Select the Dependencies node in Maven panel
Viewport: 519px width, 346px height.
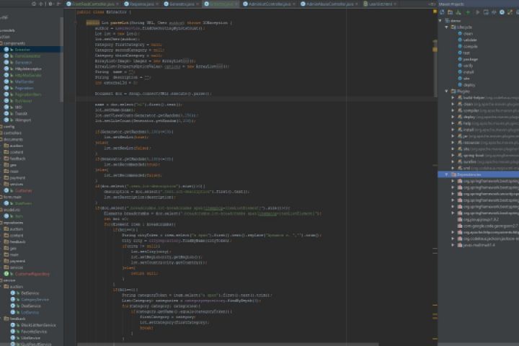(x=469, y=174)
